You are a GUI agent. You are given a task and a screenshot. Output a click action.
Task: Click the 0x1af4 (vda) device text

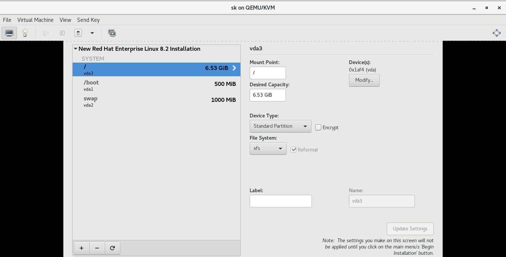point(363,70)
